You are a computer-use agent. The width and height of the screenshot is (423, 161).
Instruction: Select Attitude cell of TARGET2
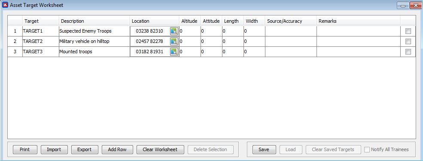[211, 42]
